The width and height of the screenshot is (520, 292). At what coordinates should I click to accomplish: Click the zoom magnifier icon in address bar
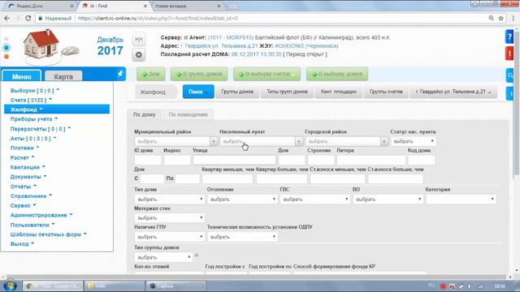[491, 18]
